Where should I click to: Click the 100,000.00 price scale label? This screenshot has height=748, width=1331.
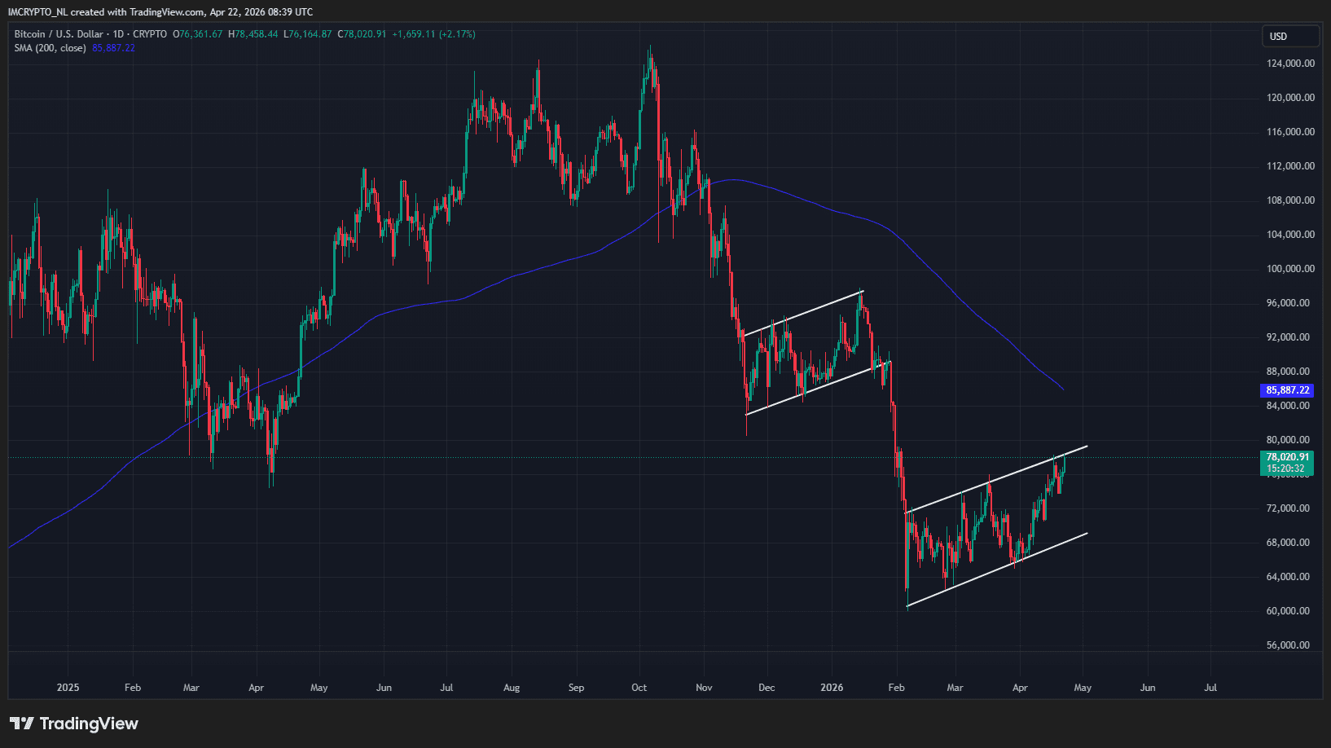coord(1290,269)
